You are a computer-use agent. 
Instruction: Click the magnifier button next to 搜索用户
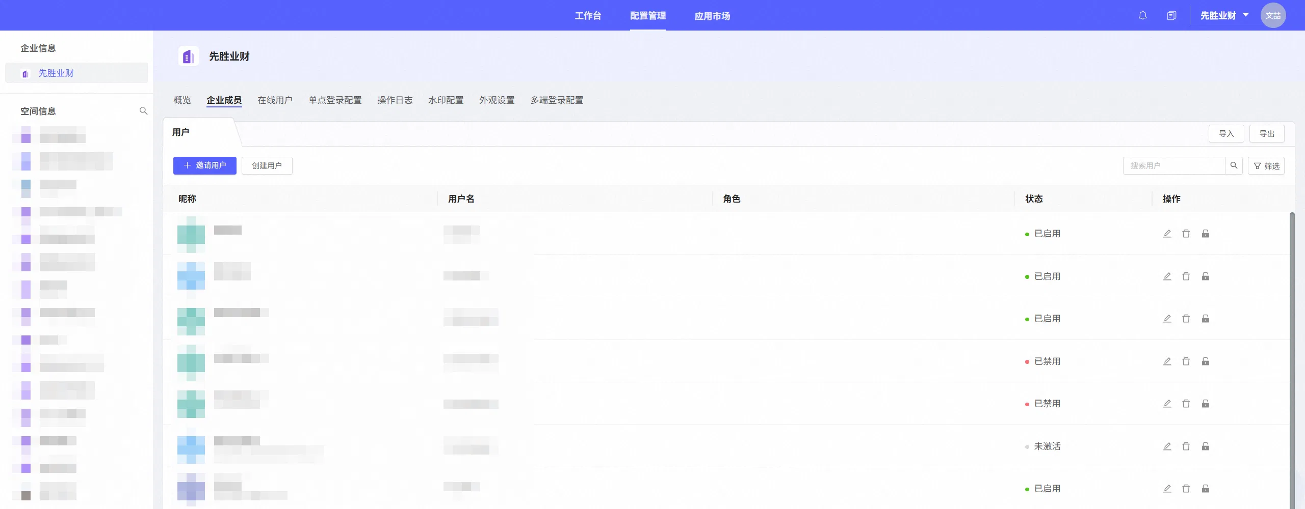1234,165
